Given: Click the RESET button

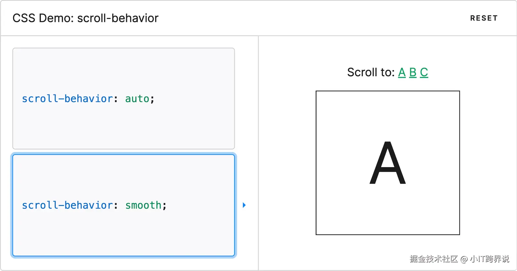Looking at the screenshot, I should pyautogui.click(x=483, y=18).
